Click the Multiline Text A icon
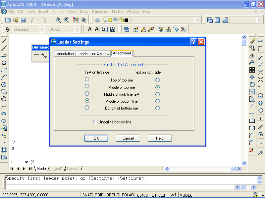265x198 pixels. tap(90, 29)
